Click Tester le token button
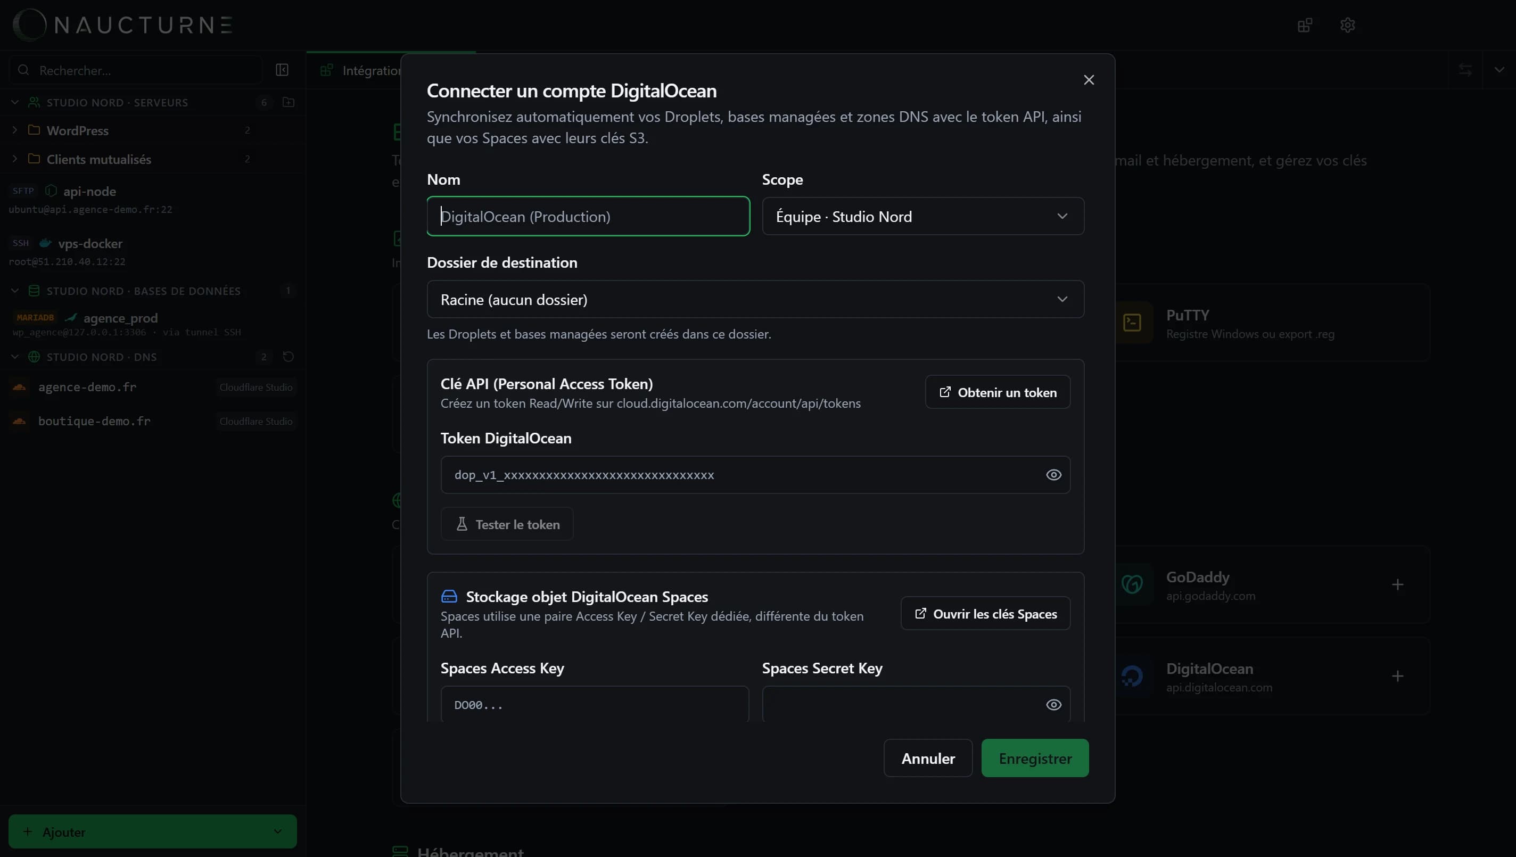 click(x=507, y=524)
